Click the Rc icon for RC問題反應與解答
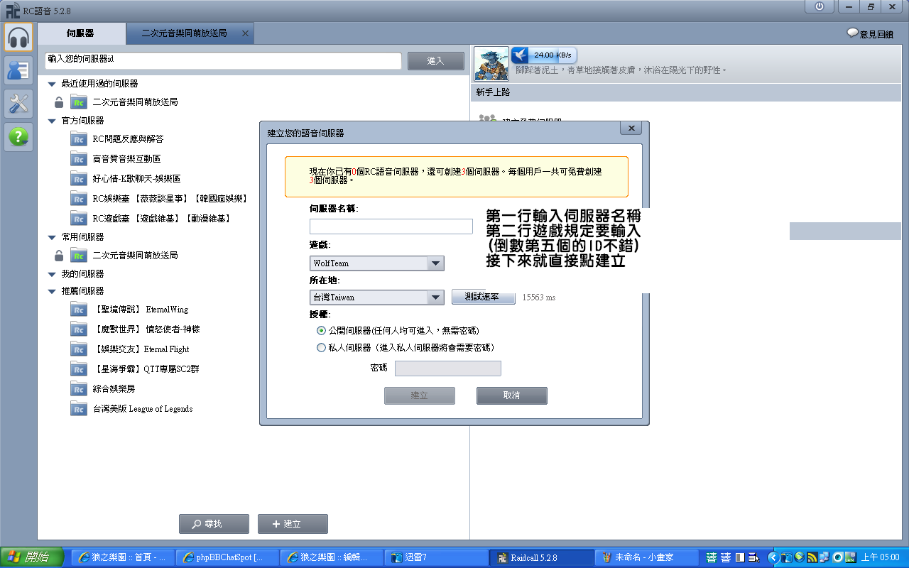909x568 pixels. (x=79, y=139)
